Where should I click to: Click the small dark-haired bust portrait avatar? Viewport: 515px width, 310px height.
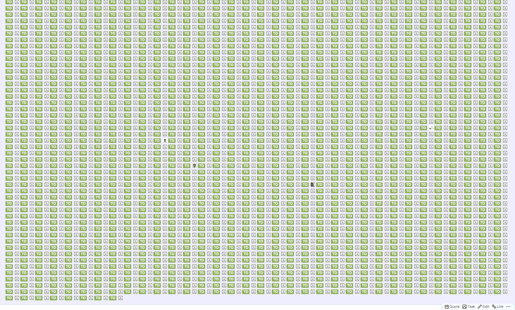(165, 140)
